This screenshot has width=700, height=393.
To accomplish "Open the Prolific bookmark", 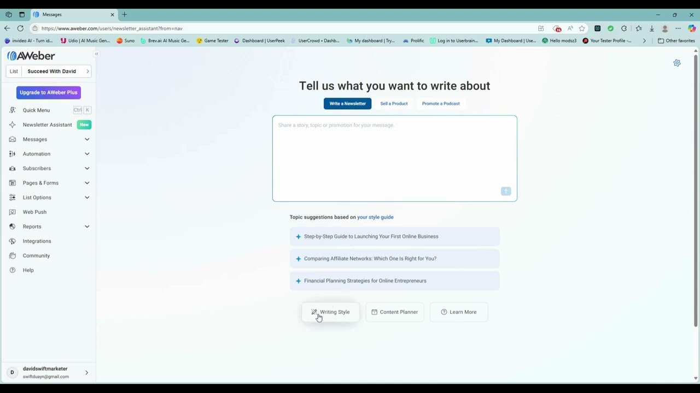I will pos(413,40).
